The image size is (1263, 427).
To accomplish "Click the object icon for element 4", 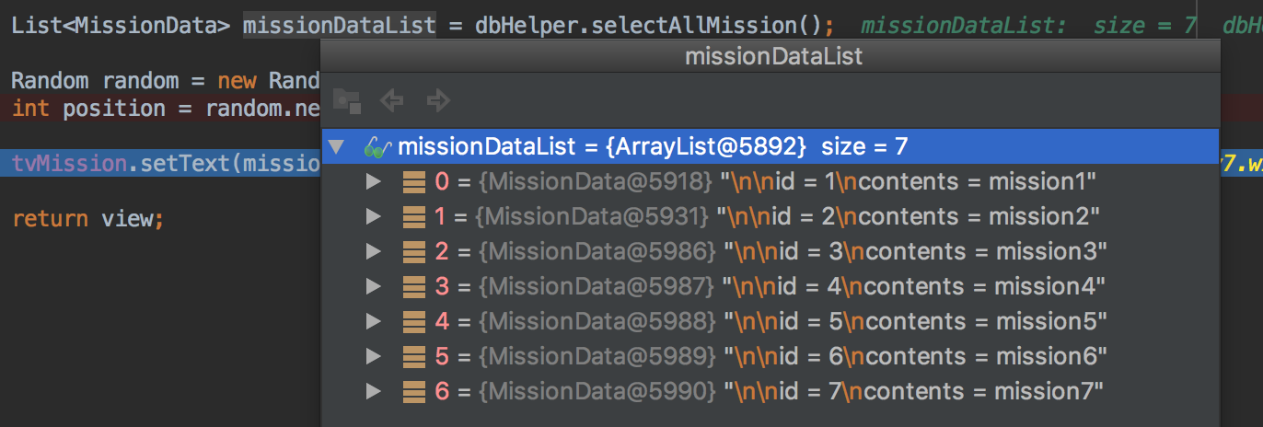I will 415,322.
